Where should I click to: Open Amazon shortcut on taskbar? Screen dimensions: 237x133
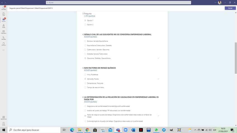(x=103, y=130)
